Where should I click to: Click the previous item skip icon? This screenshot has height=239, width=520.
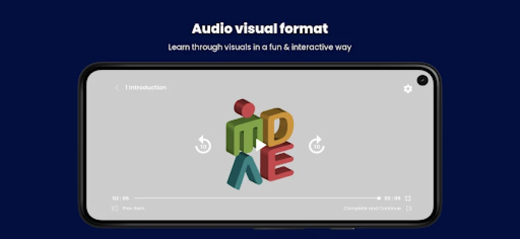coord(114,209)
